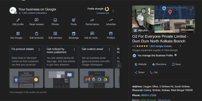Click the Website button
This screenshot has width=202, height=101.
coord(140,64)
